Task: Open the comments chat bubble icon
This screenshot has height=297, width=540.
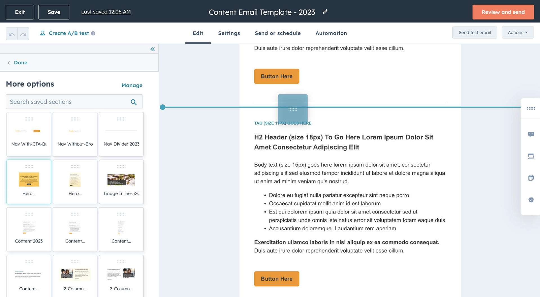Action: [531, 134]
